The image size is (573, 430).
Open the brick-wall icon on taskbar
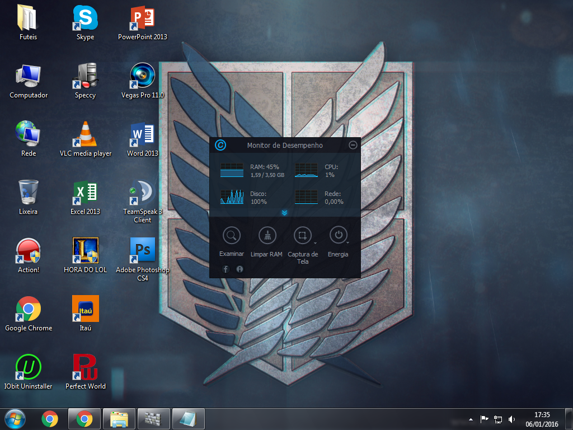(153, 419)
